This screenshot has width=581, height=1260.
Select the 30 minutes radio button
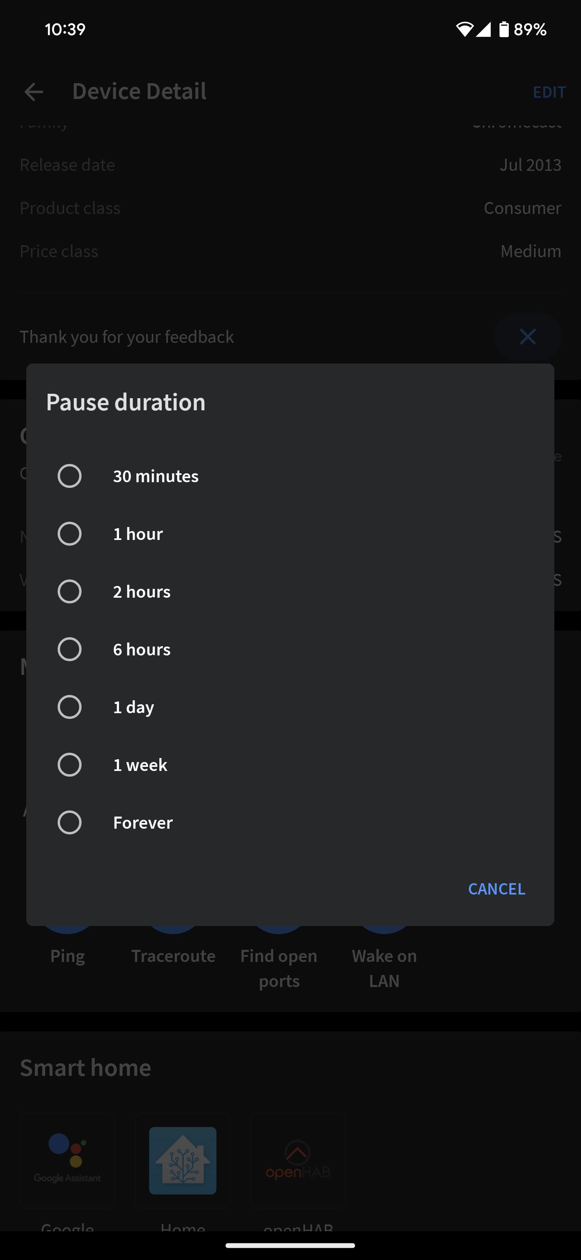pyautogui.click(x=69, y=476)
